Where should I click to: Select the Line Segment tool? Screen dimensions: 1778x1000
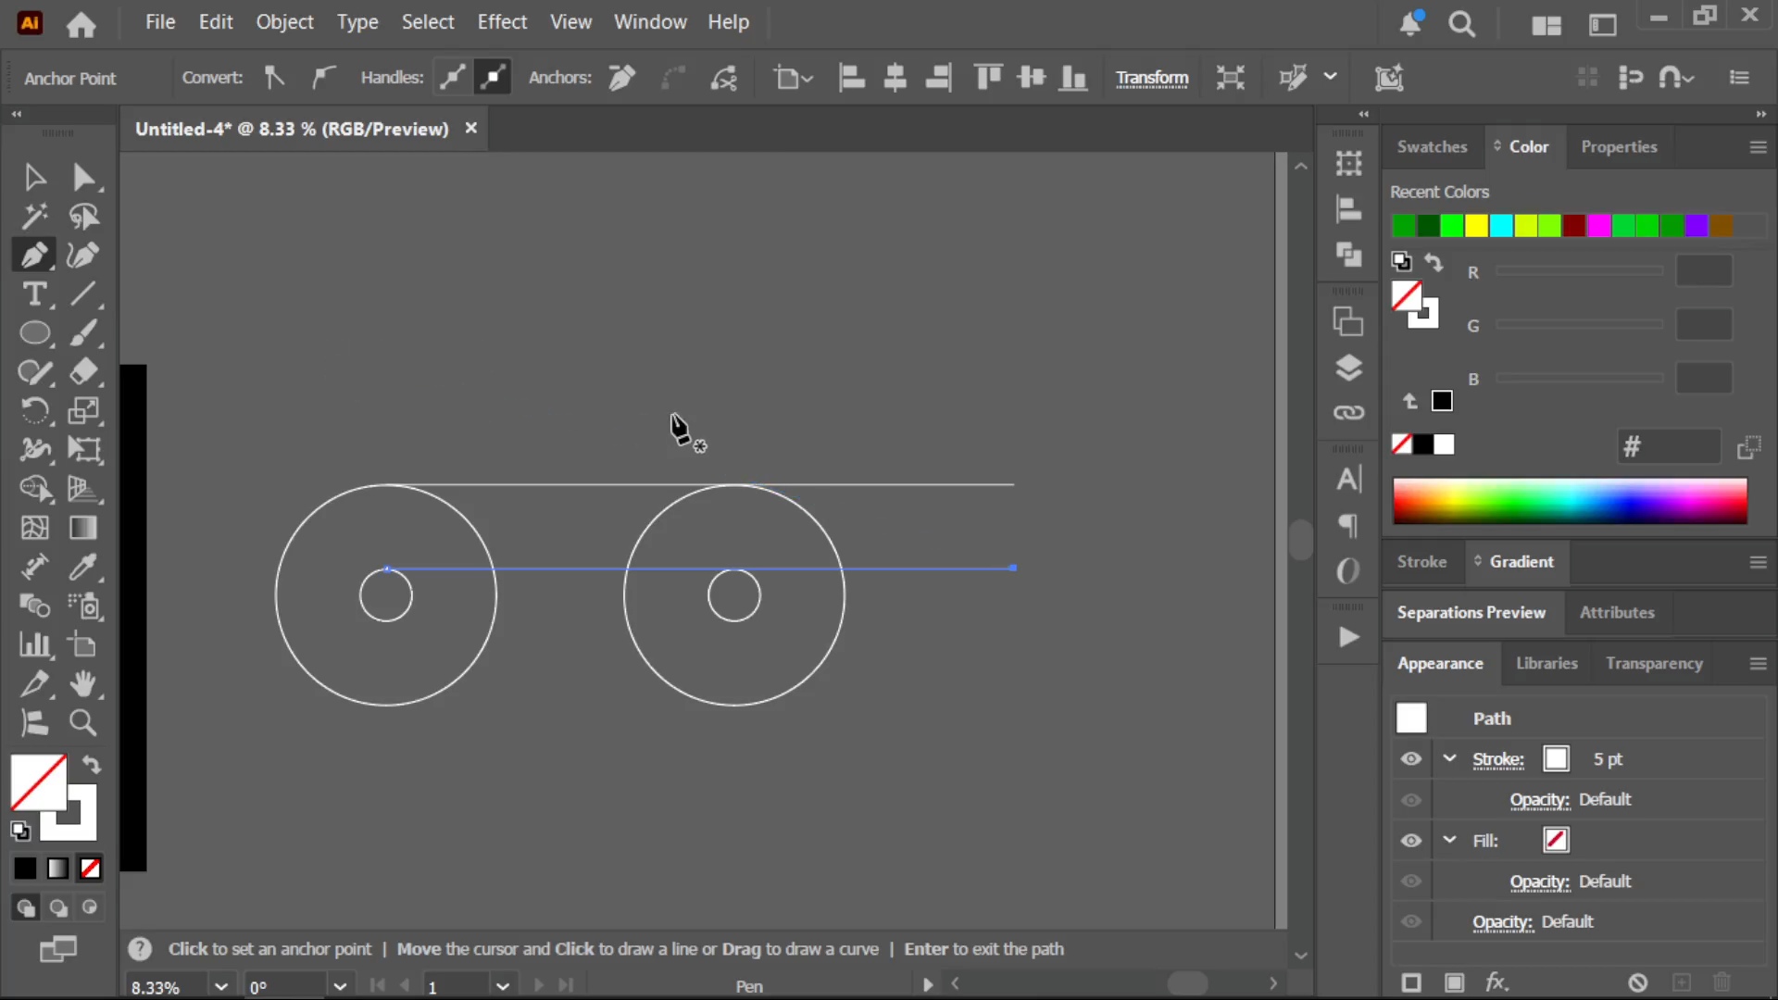[83, 294]
